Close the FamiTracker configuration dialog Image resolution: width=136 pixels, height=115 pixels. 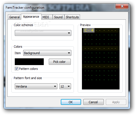122,6
